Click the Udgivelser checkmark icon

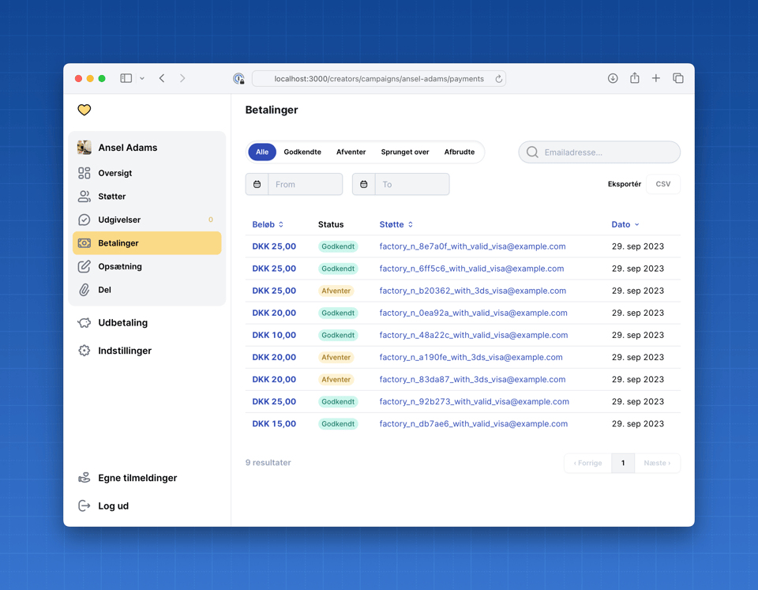pos(84,220)
